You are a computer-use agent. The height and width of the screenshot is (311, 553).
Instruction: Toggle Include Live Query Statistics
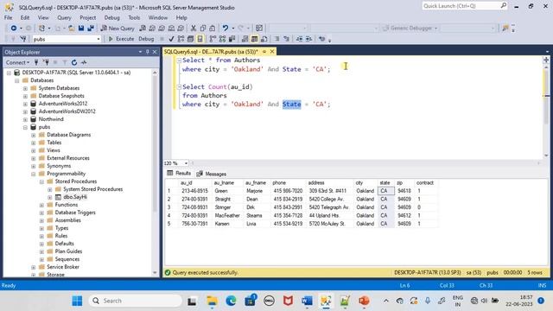pyautogui.click(x=222, y=39)
